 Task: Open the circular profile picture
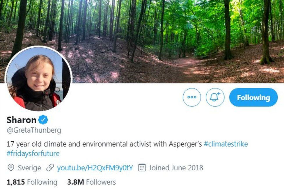[x=38, y=79]
